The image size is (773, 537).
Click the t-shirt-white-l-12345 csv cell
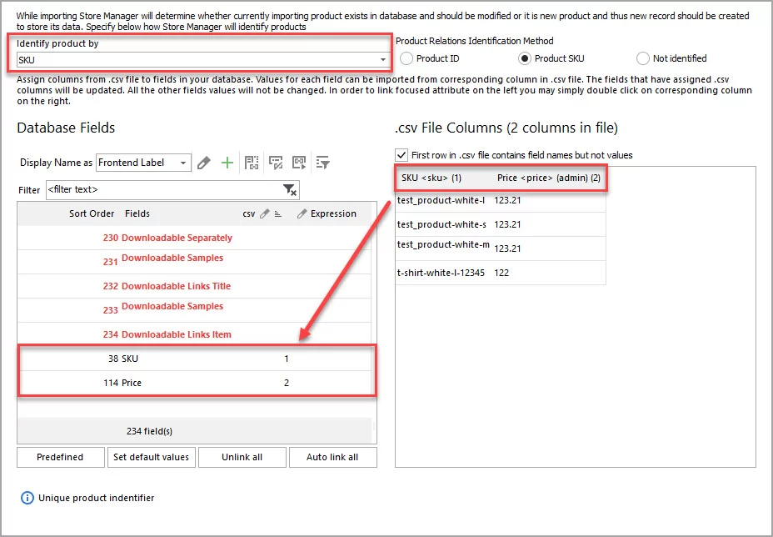441,273
